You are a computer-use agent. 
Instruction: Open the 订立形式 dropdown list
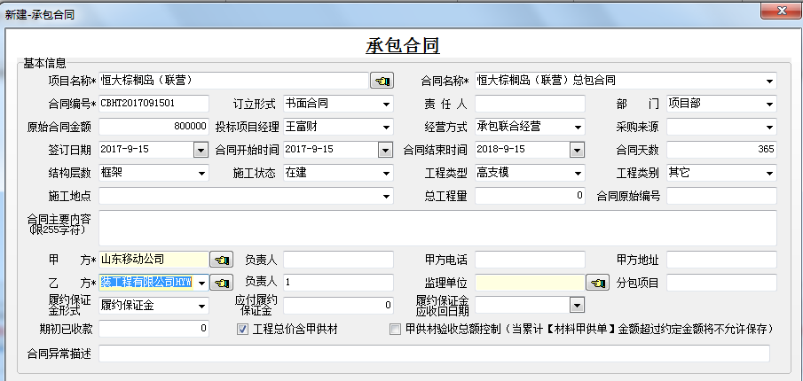386,104
